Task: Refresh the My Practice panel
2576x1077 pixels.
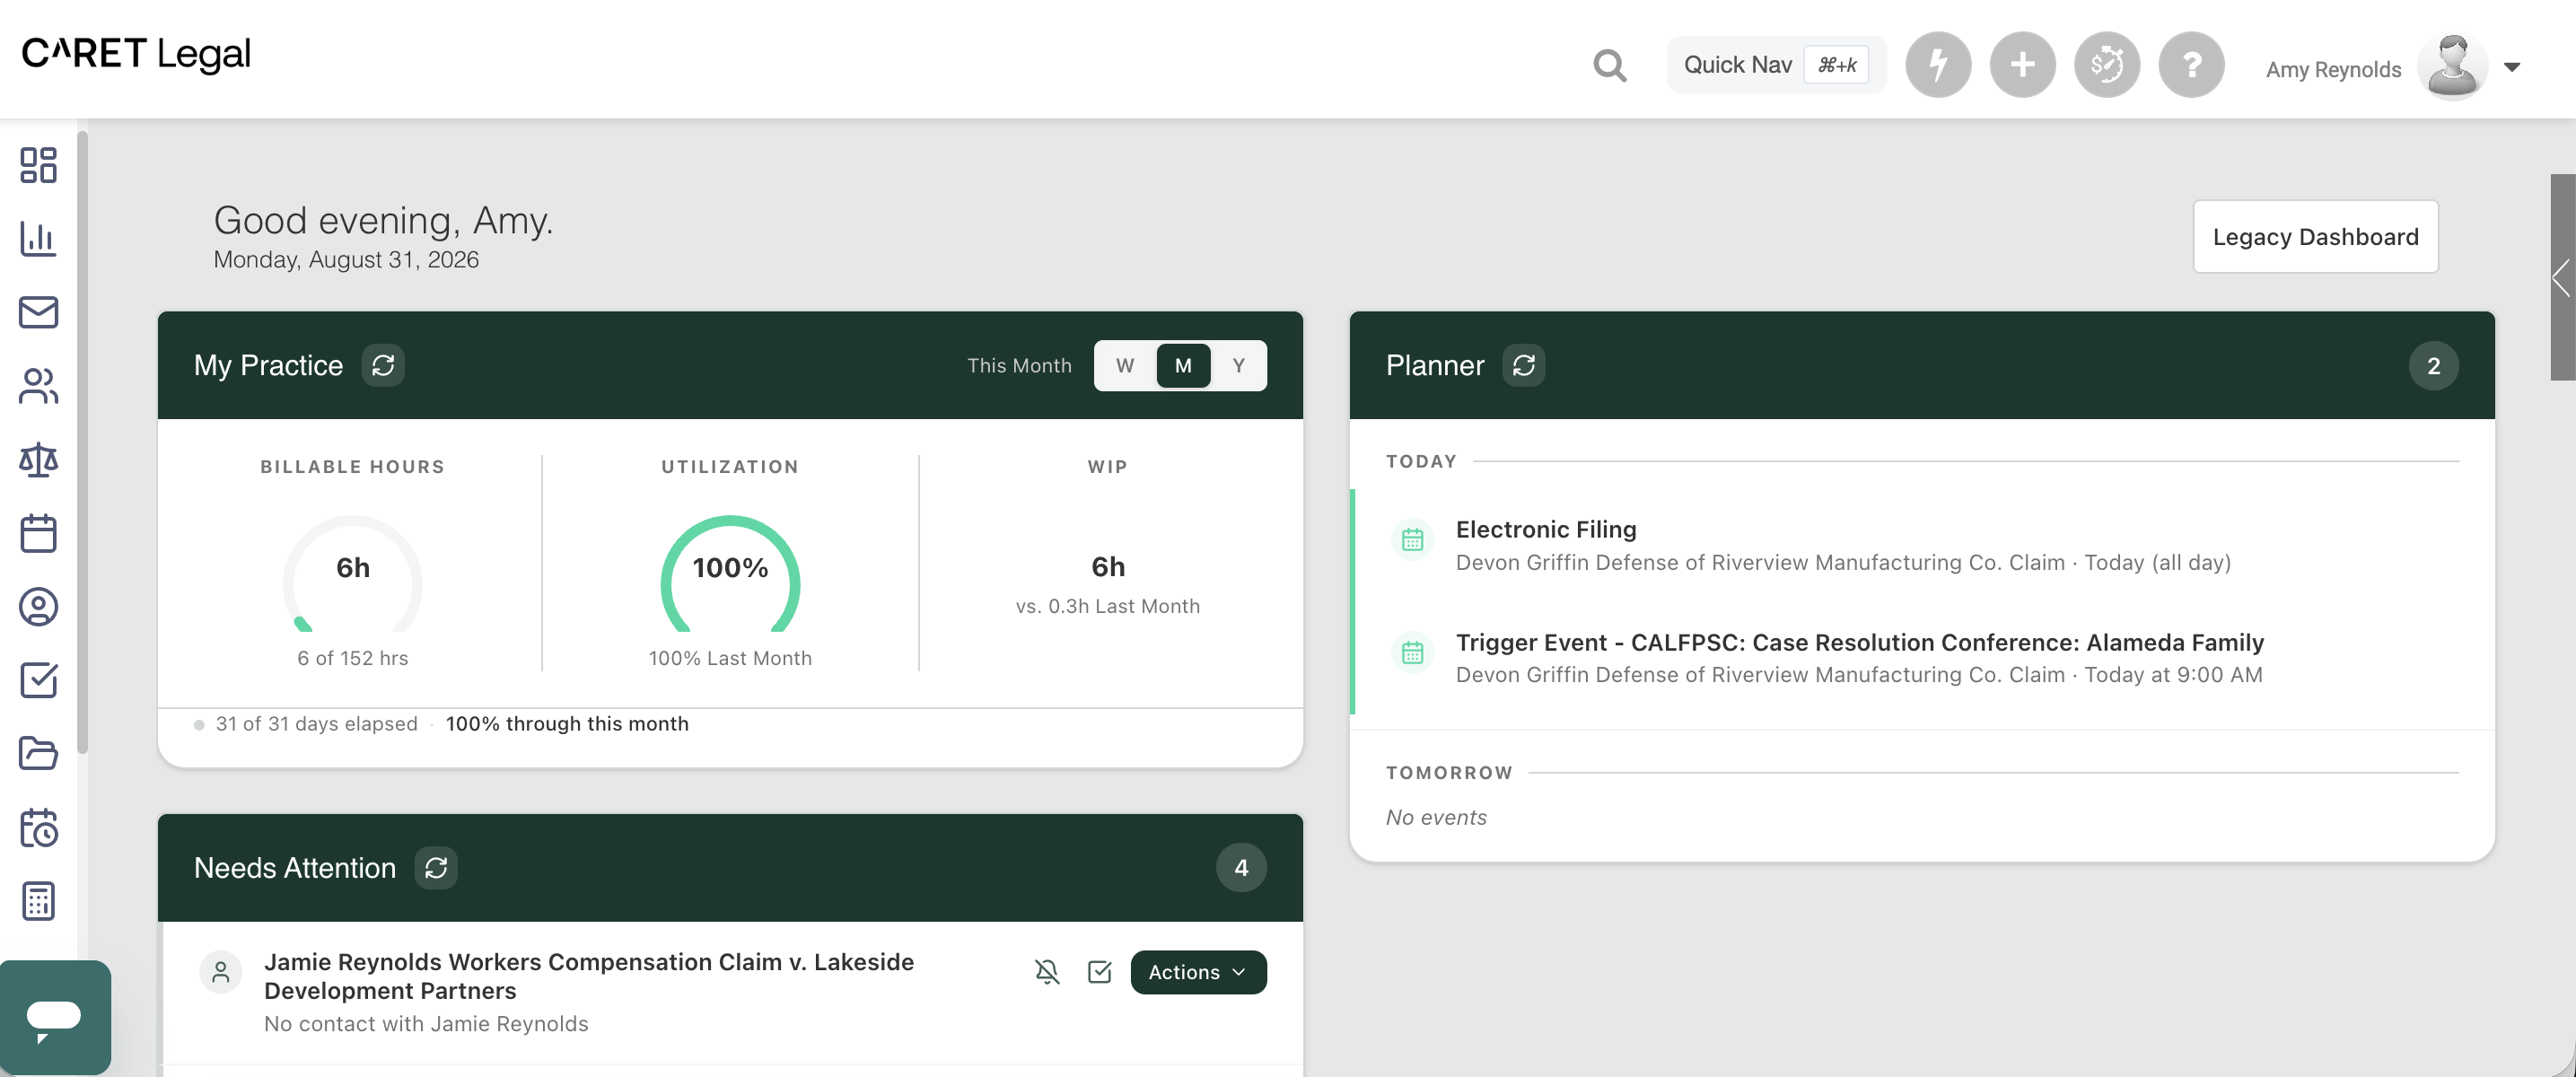Action: coord(383,365)
